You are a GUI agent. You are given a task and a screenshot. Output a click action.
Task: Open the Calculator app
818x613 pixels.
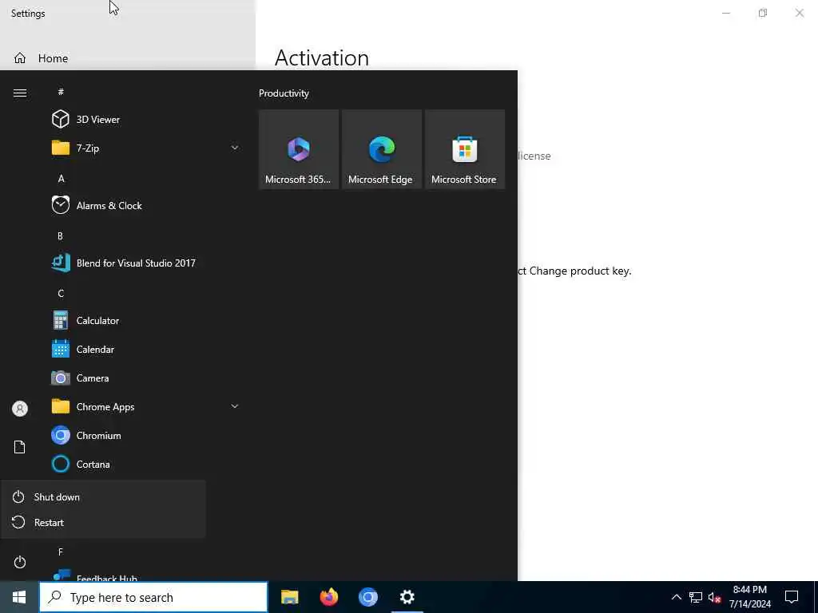145,321
